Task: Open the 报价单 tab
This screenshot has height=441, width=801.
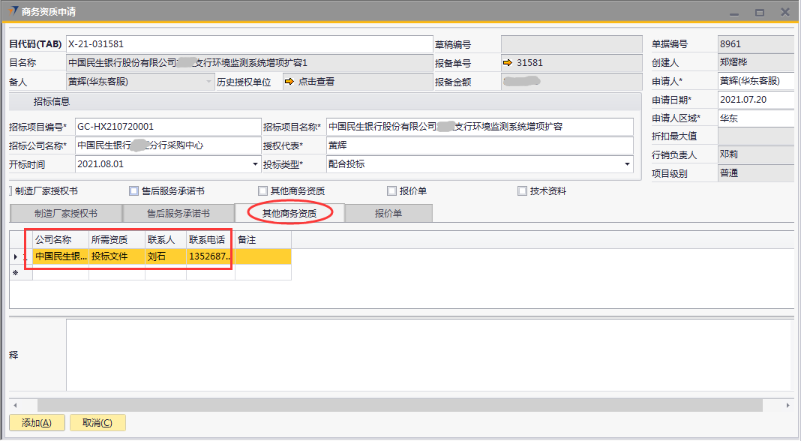Action: 388,214
